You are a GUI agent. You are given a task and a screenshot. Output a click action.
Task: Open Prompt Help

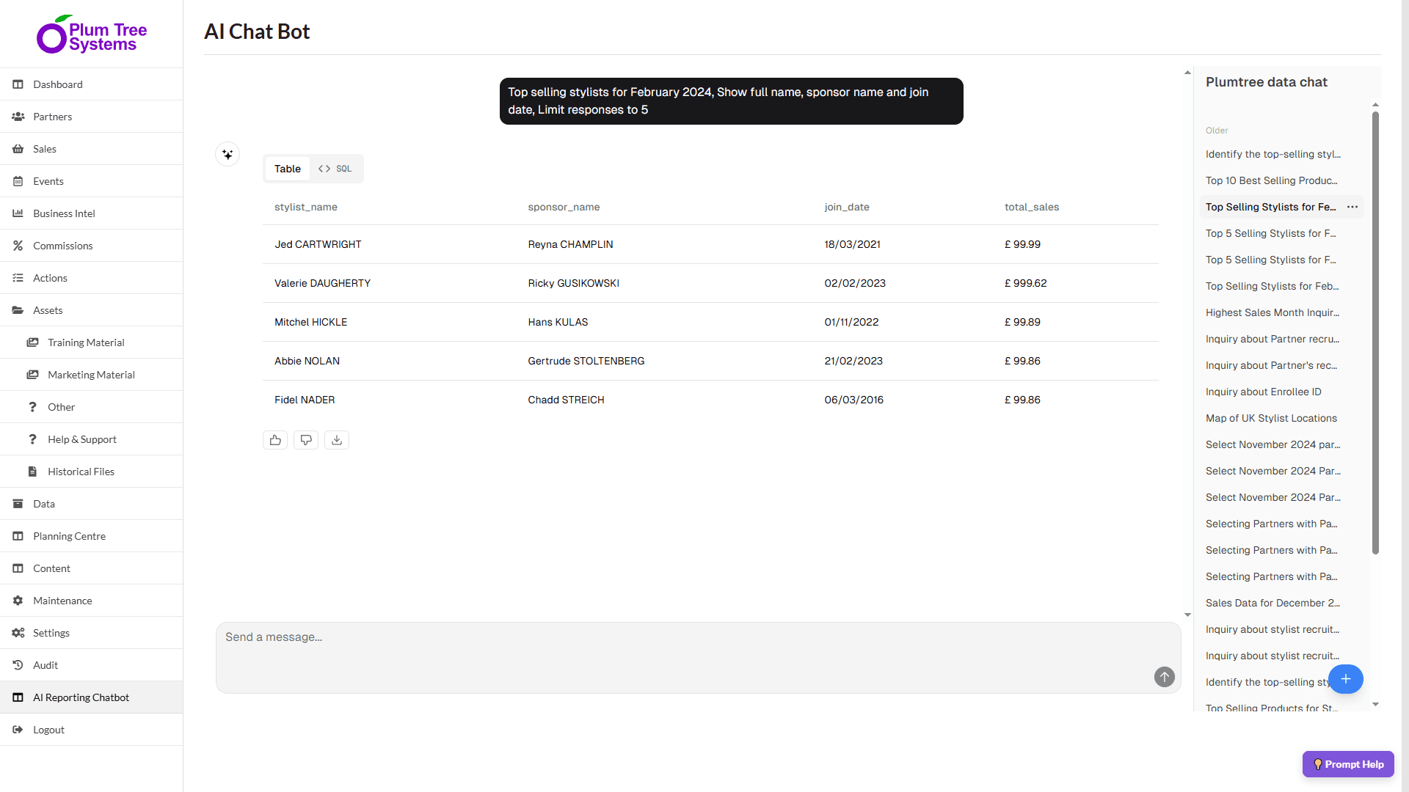pos(1348,764)
